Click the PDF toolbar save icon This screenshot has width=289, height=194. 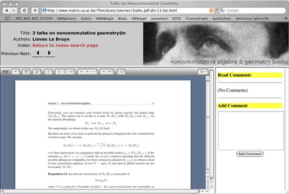[26, 72]
